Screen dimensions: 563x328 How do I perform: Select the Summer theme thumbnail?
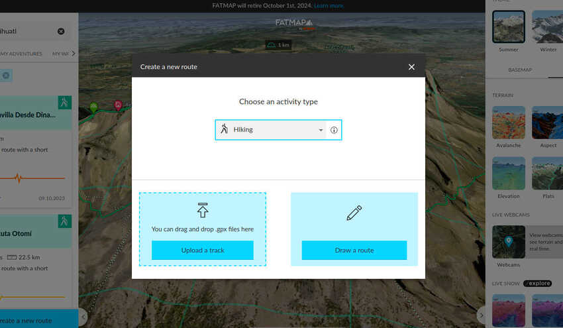509,27
